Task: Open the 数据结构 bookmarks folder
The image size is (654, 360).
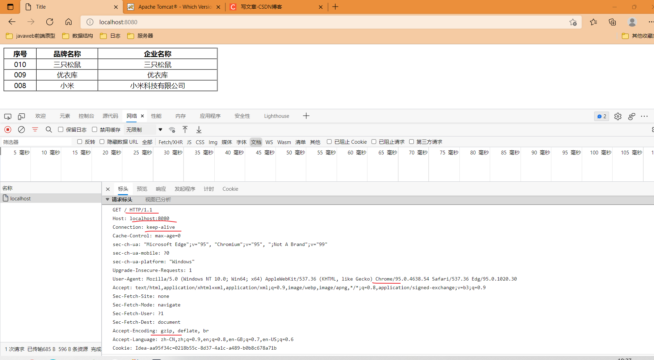Action: point(78,36)
